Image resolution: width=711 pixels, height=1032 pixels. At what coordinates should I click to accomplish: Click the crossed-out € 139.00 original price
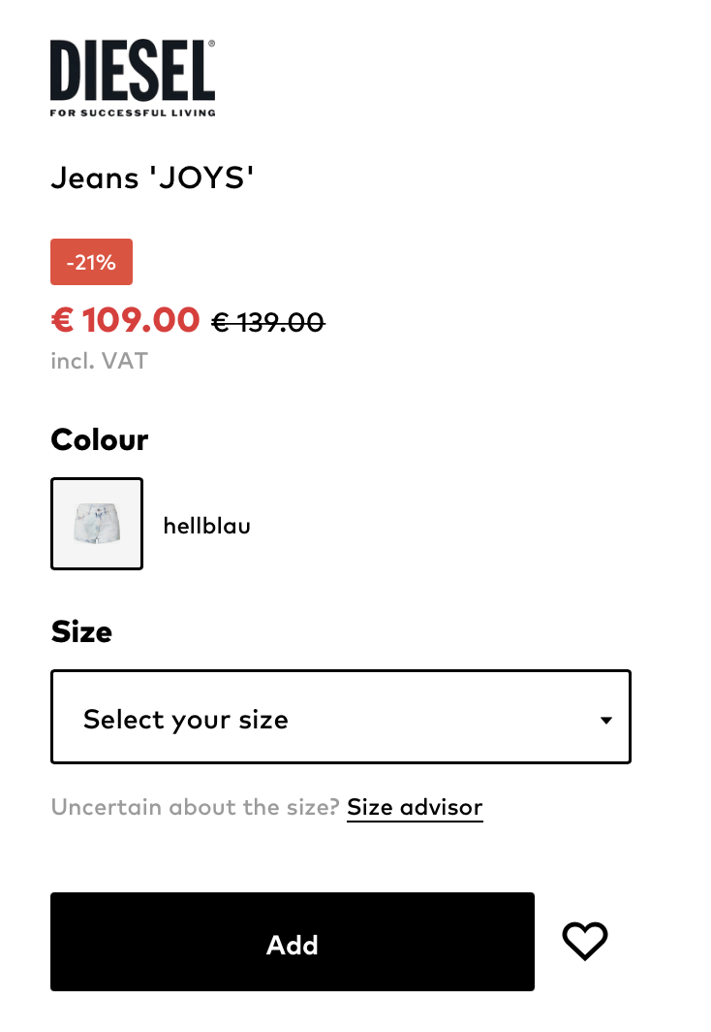pos(268,322)
